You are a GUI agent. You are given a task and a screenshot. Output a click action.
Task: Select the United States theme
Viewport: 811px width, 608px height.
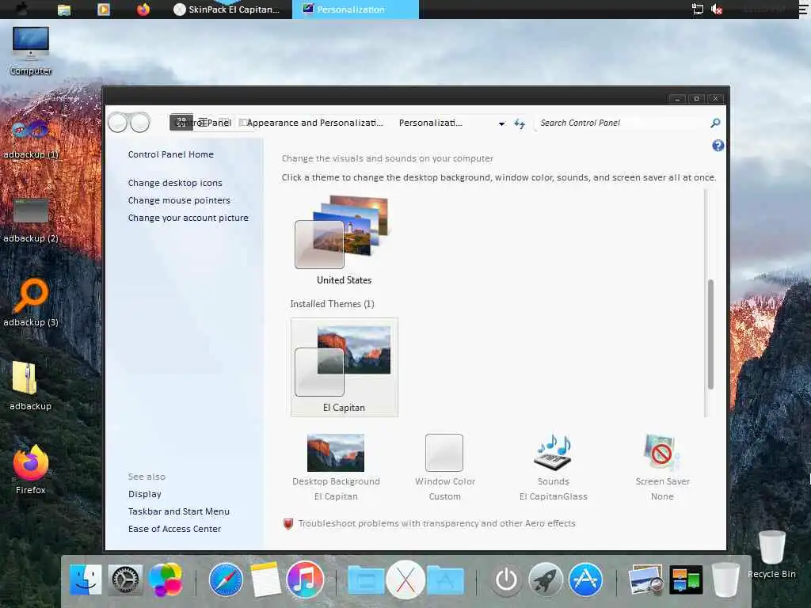point(344,240)
